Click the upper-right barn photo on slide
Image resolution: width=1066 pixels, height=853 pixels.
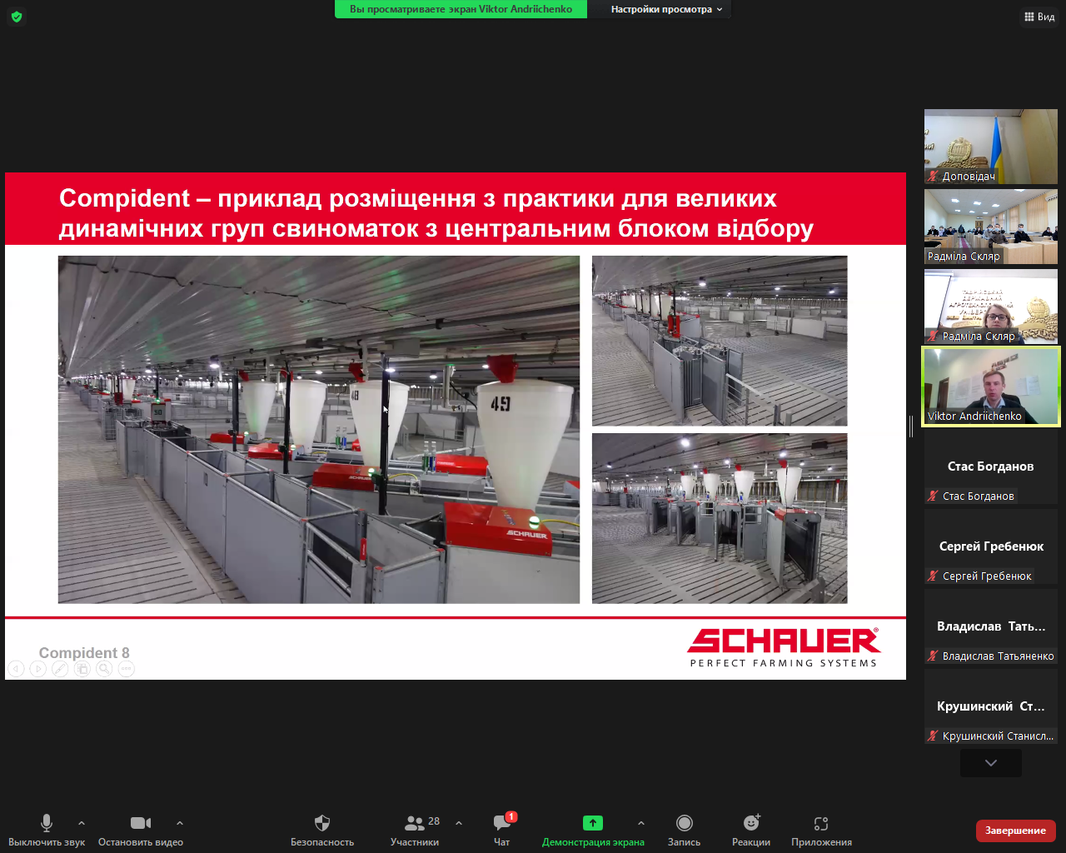pyautogui.click(x=720, y=341)
